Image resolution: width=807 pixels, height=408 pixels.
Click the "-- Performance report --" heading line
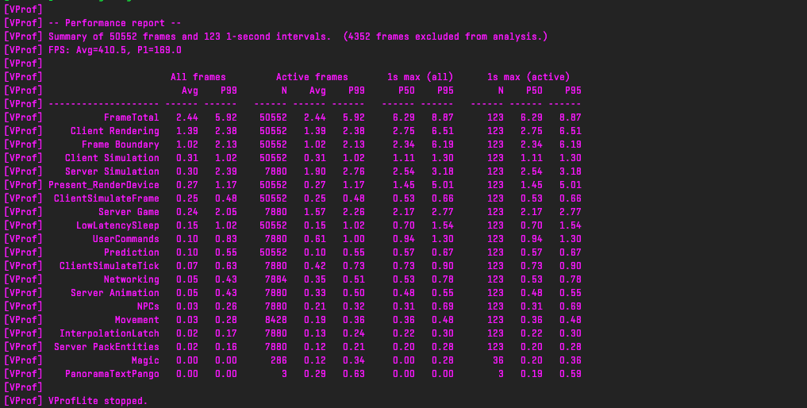[115, 23]
